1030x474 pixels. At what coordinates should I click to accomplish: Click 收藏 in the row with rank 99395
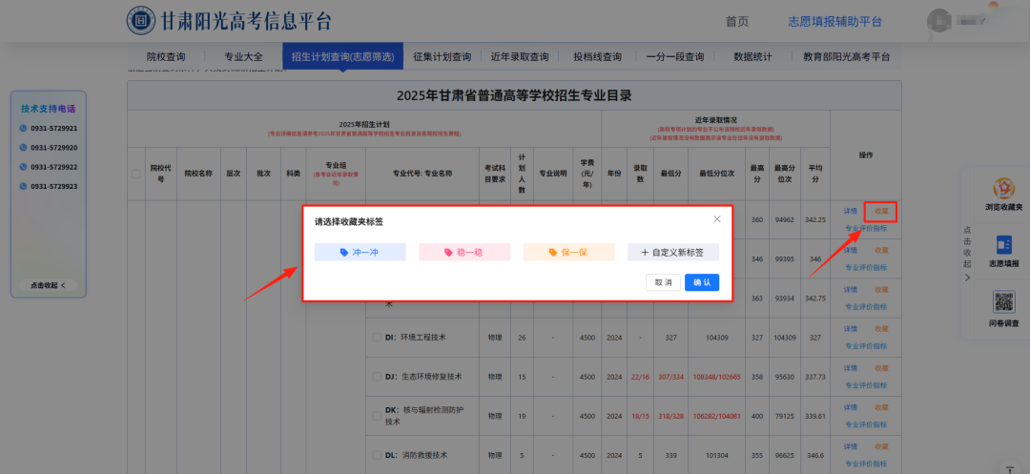[881, 251]
